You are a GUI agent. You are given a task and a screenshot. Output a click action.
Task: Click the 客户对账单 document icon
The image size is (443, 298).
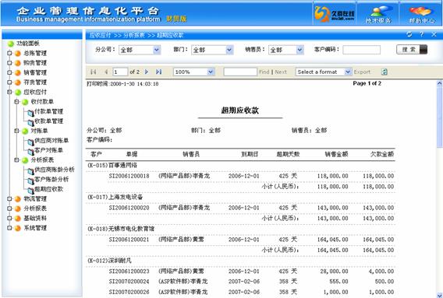click(x=30, y=152)
